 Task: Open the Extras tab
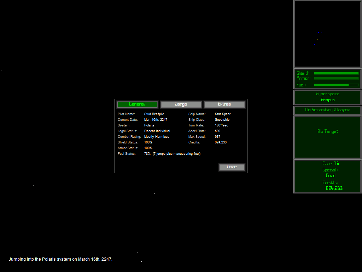coord(224,104)
